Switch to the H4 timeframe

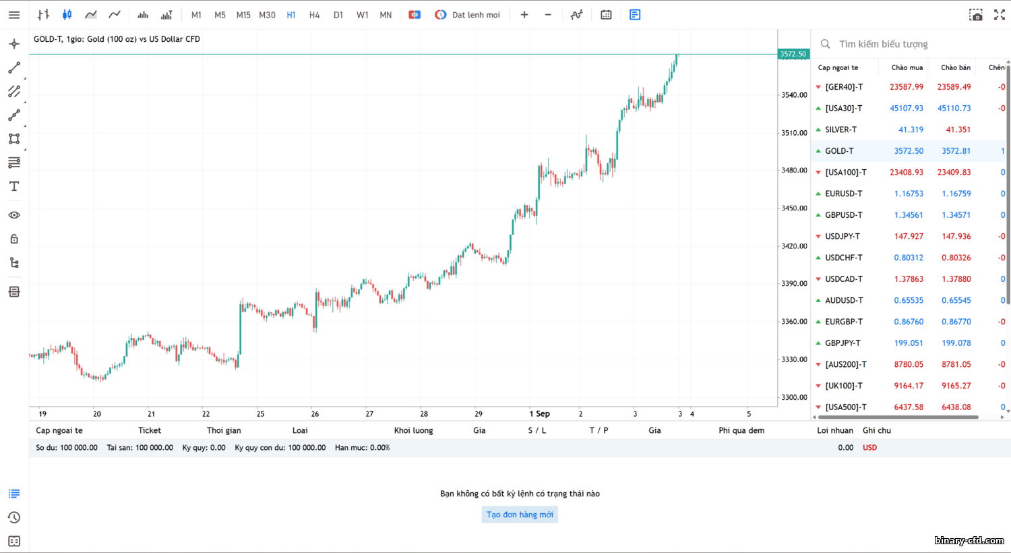pos(314,15)
